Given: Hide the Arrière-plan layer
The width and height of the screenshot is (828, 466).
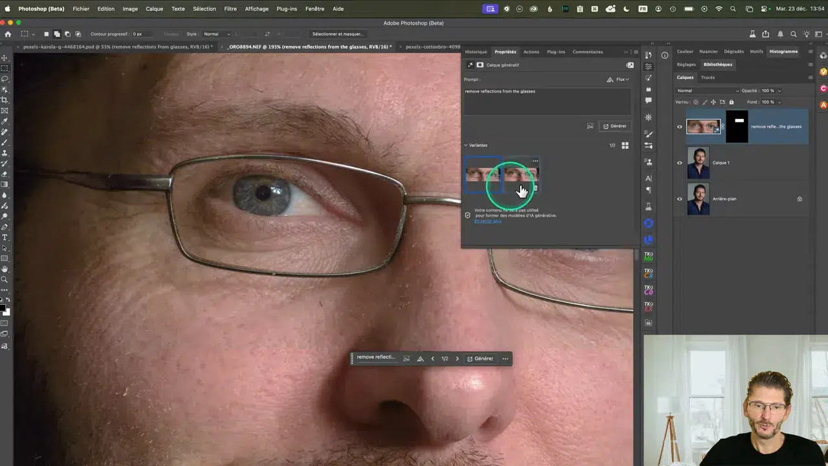Looking at the screenshot, I should [x=679, y=199].
